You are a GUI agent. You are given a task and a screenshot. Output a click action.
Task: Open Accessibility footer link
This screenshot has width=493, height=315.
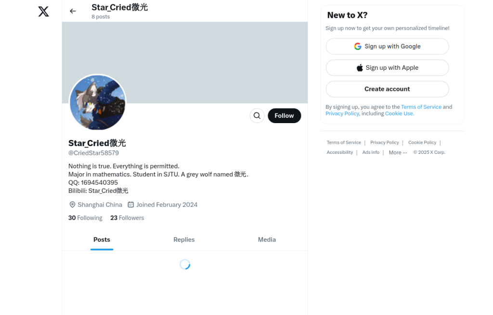pyautogui.click(x=339, y=152)
